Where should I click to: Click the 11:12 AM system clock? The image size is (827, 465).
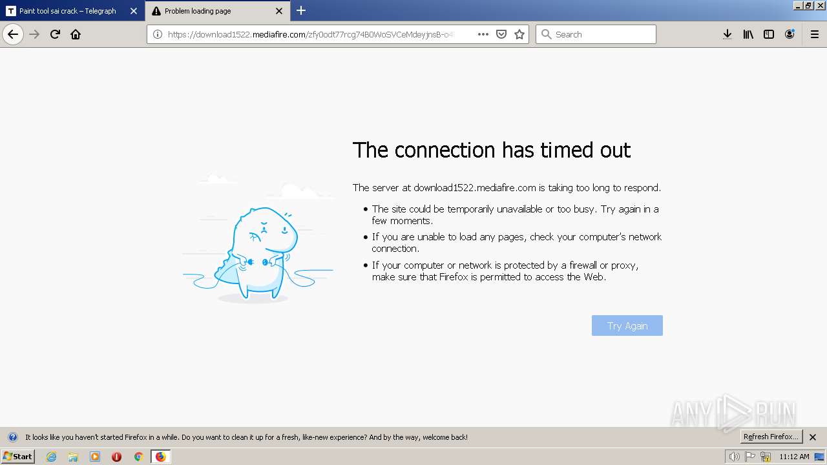794,457
